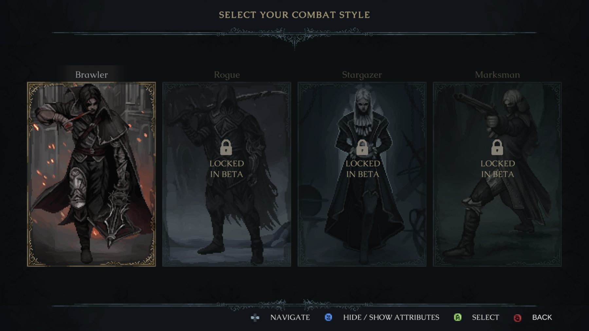
Task: Click the Stargazer title label
Action: click(362, 75)
